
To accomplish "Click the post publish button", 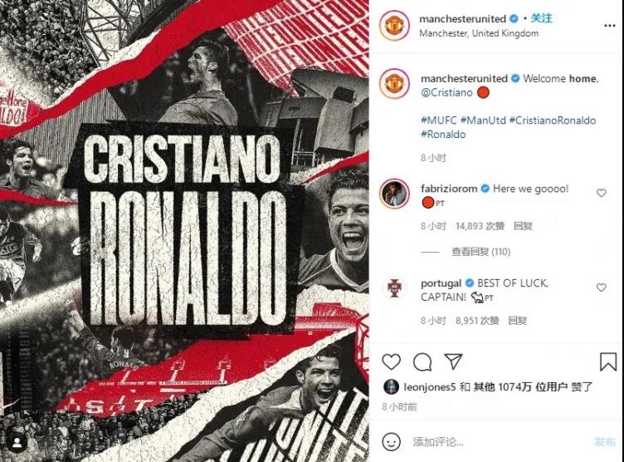I will pos(604,442).
